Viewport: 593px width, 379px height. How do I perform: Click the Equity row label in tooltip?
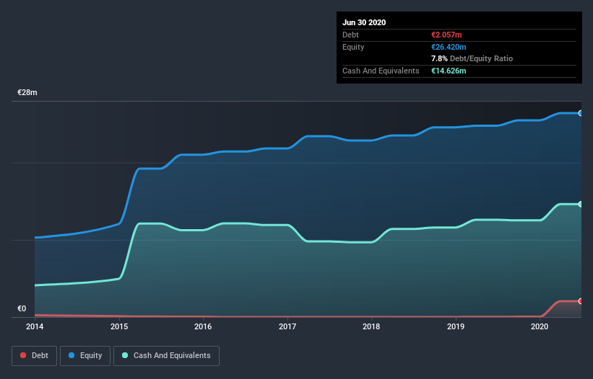[353, 47]
